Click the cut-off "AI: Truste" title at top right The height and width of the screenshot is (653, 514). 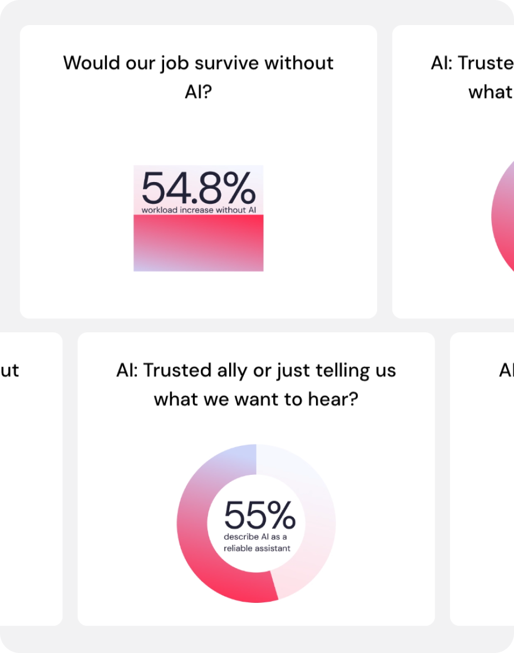click(472, 63)
